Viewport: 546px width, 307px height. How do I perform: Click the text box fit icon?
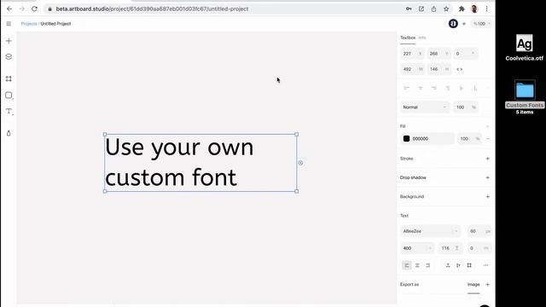point(469,265)
